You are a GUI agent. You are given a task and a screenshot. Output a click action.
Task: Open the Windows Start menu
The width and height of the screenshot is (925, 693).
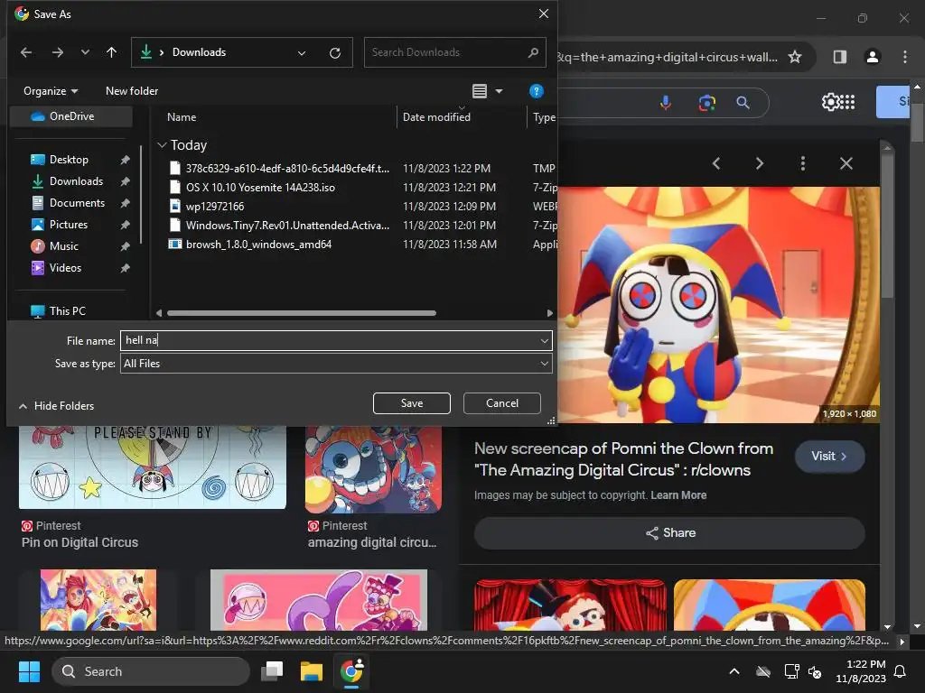(30, 671)
